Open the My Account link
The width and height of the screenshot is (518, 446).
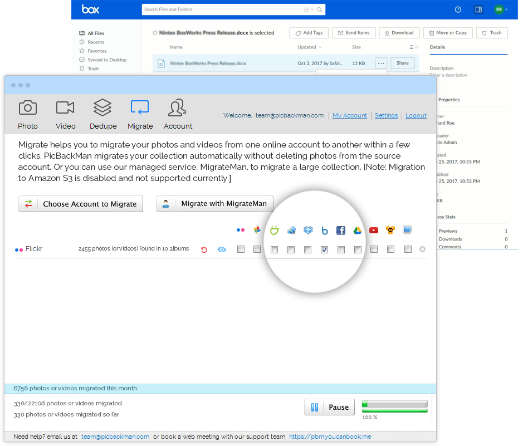pos(350,116)
